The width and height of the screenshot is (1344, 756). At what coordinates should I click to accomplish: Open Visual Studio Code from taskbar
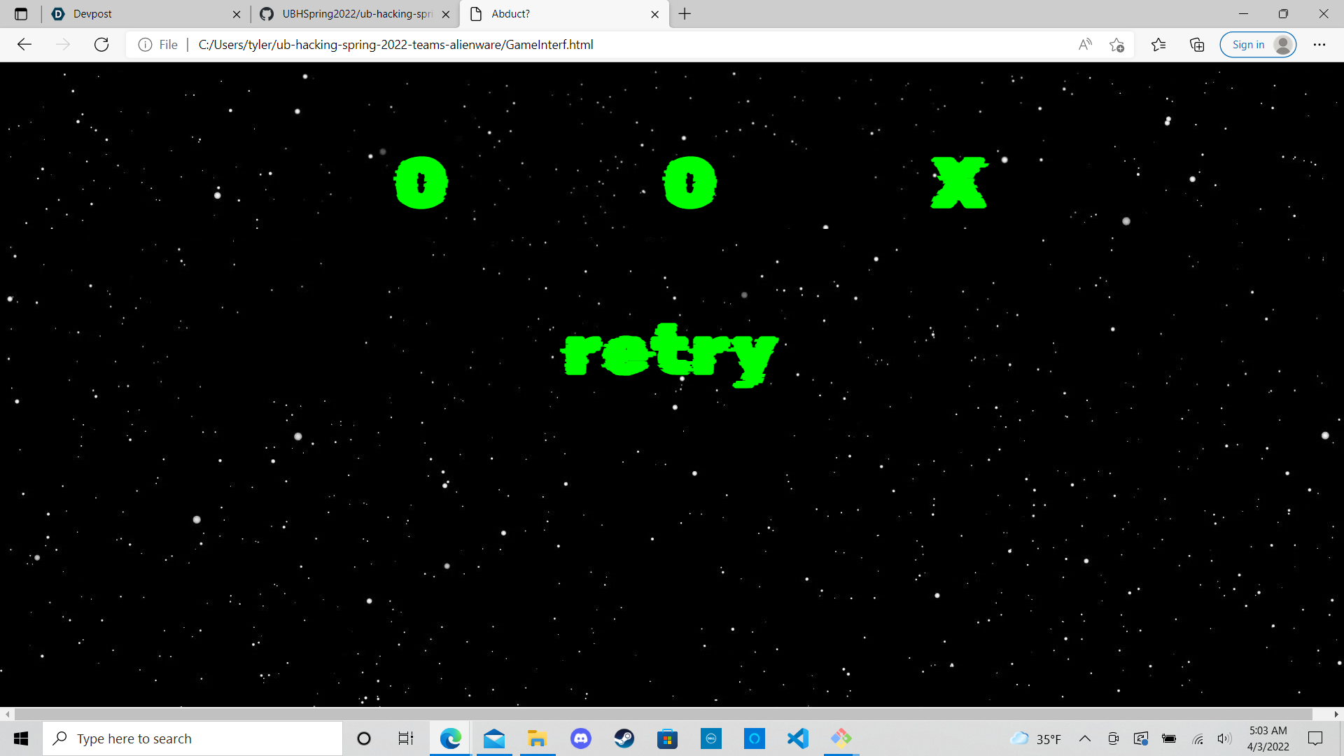point(797,738)
